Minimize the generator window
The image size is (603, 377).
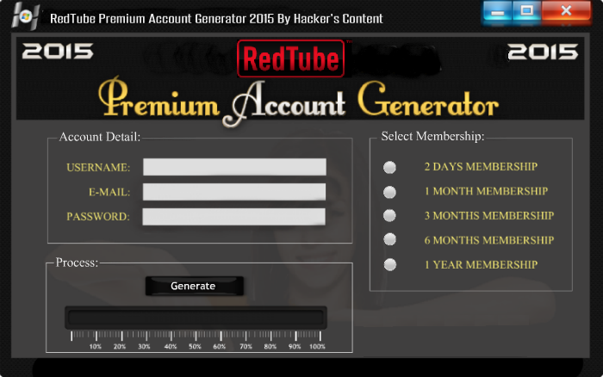[x=497, y=11]
